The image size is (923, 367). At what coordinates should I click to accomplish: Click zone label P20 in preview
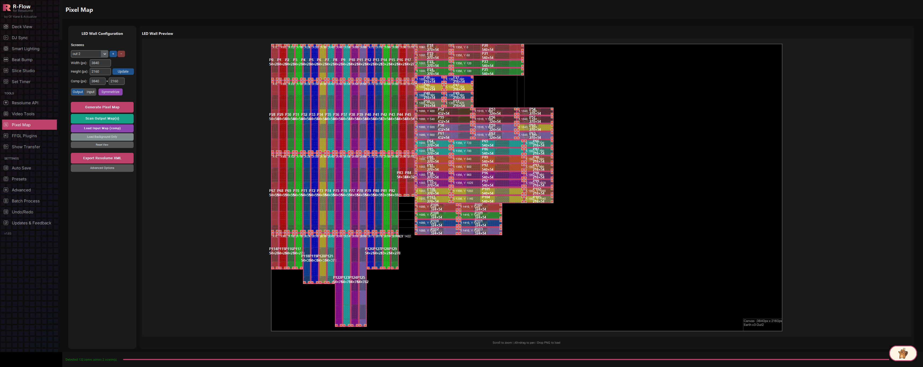(x=485, y=46)
